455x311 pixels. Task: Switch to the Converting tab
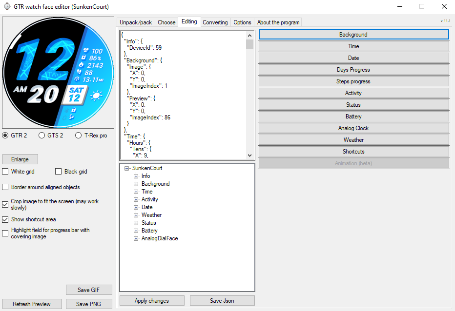(x=215, y=22)
